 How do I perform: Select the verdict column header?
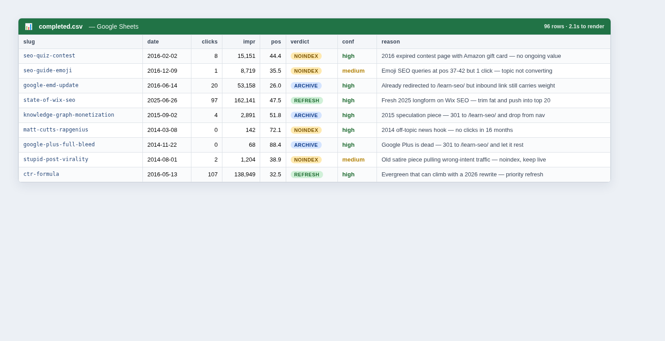300,42
